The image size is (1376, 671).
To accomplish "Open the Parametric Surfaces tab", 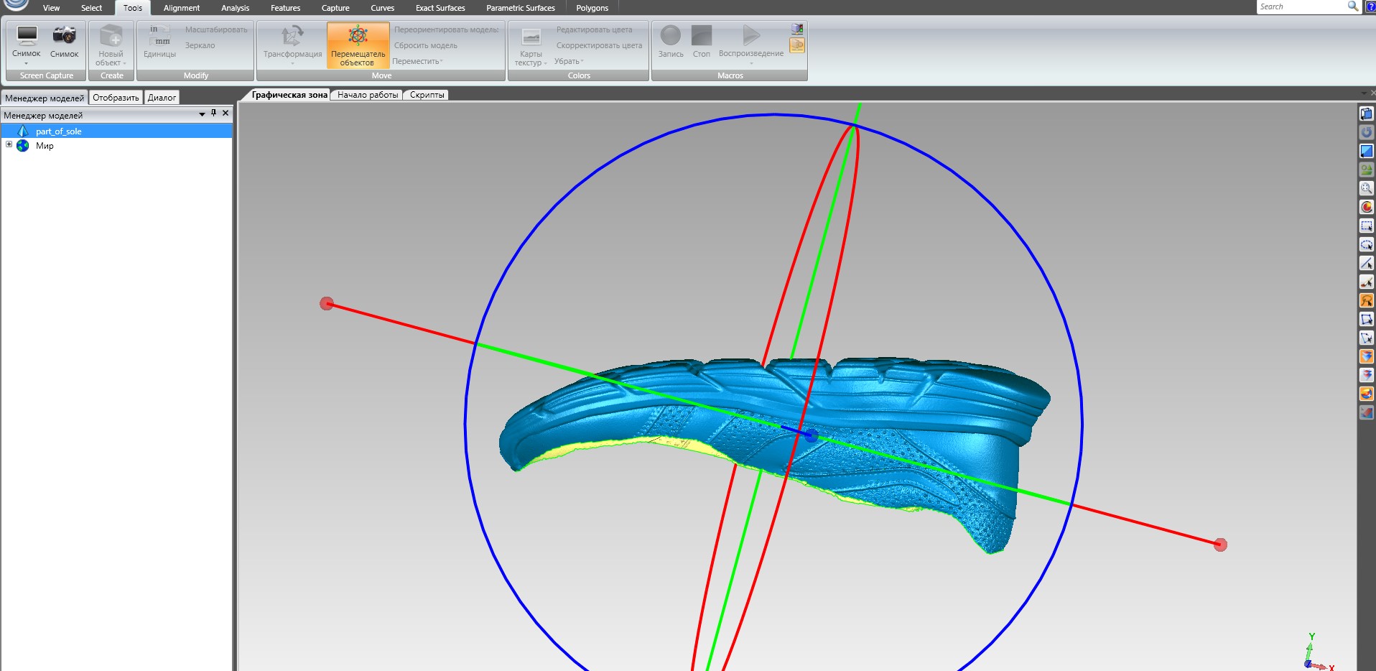I will [x=521, y=8].
